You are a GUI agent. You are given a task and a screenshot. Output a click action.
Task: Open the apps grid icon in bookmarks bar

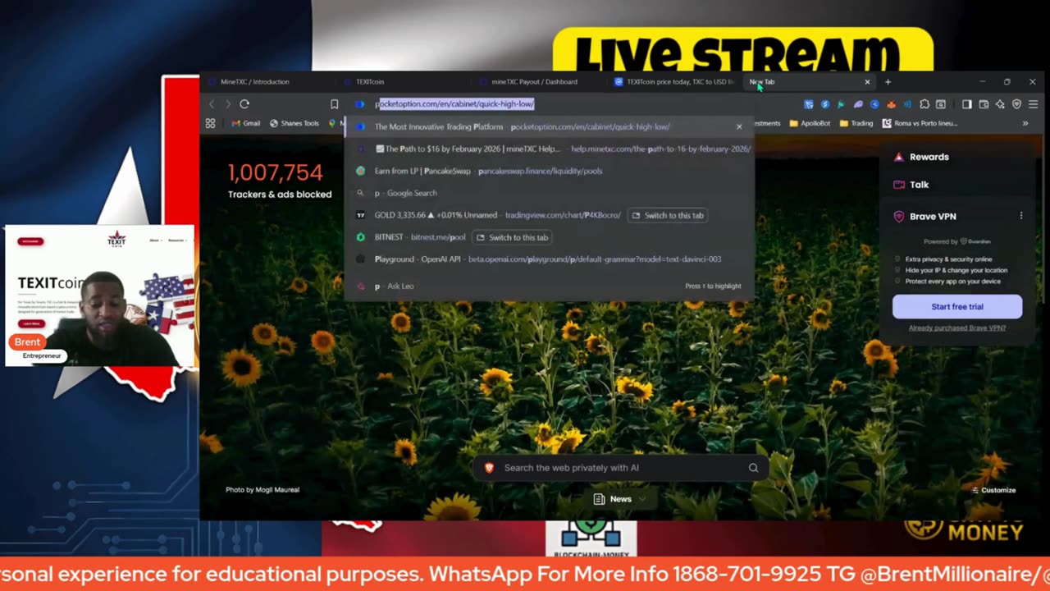[211, 123]
